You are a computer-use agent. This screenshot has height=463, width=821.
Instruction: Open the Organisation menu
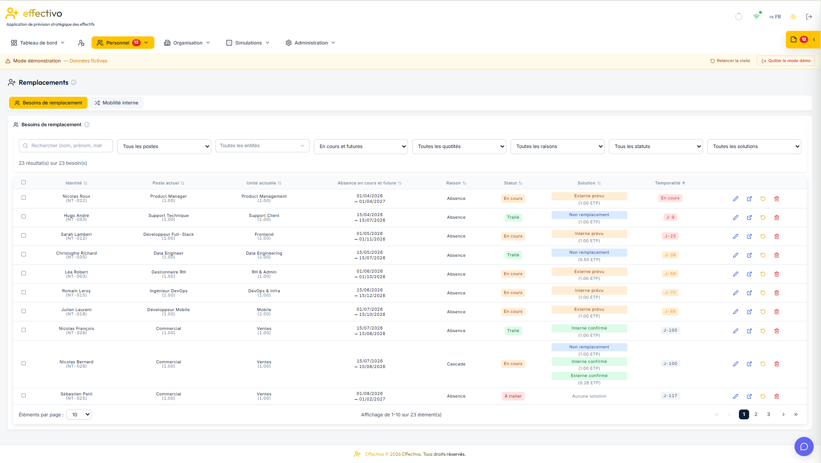187,43
